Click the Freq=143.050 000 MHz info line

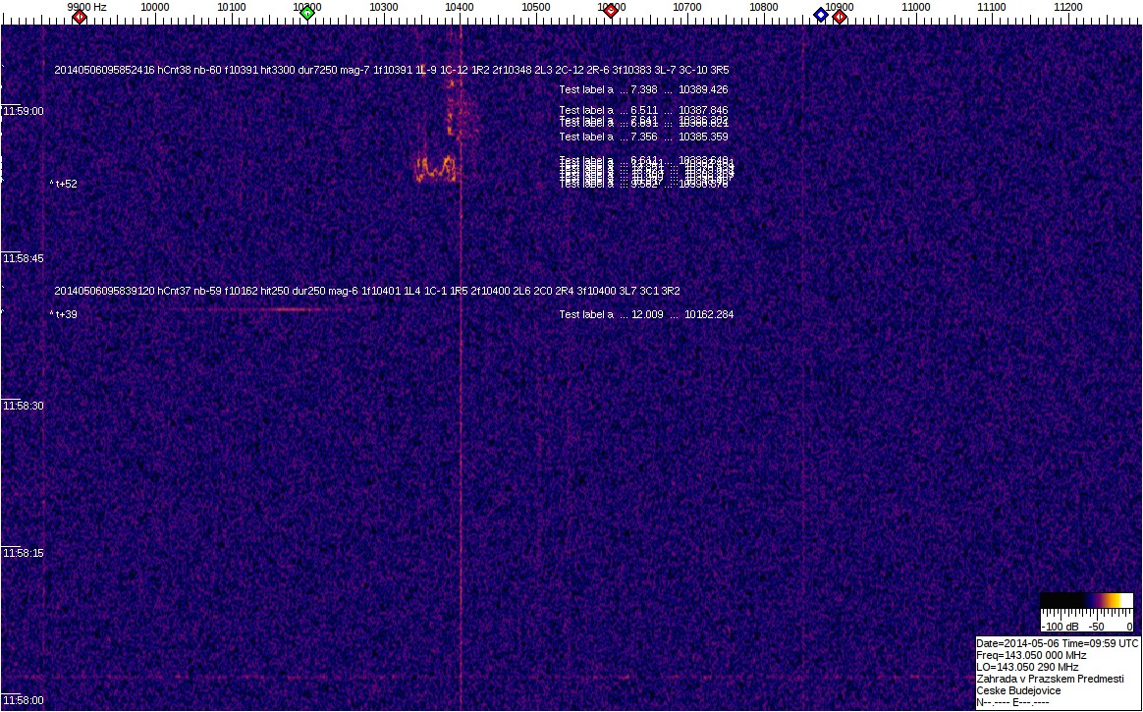[1031, 655]
